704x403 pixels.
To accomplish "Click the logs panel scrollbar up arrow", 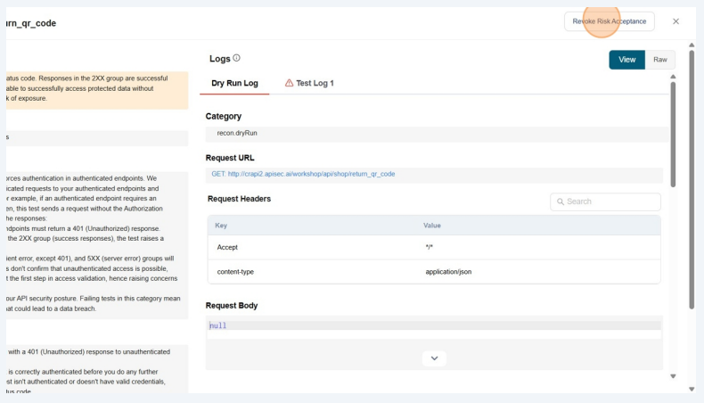I will pyautogui.click(x=673, y=77).
